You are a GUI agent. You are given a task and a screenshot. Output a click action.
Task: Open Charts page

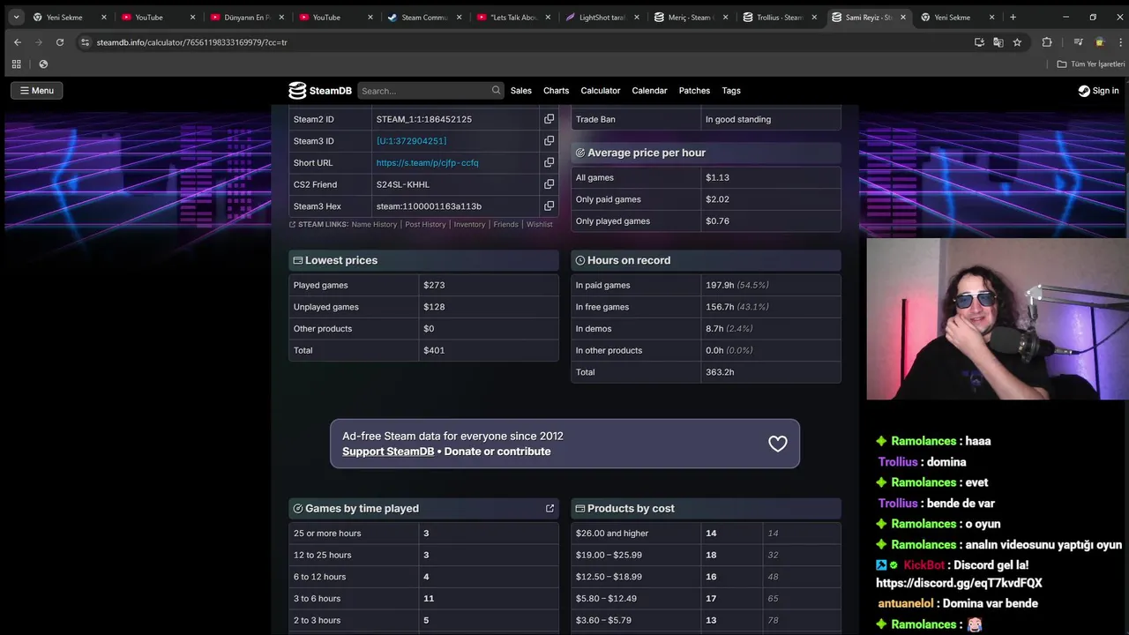pyautogui.click(x=556, y=91)
